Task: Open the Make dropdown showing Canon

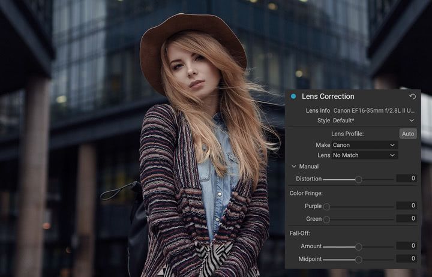Action: click(x=365, y=145)
